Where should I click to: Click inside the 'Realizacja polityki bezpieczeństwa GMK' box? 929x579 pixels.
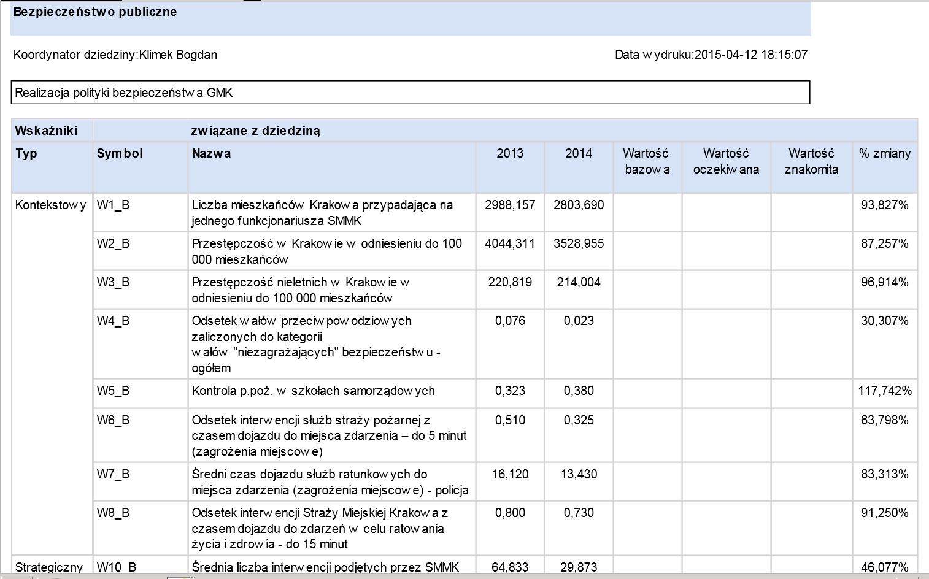411,93
